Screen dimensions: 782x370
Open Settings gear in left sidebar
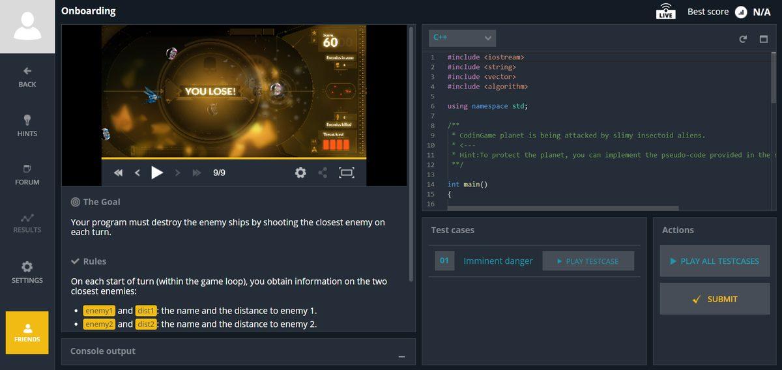coord(27,272)
